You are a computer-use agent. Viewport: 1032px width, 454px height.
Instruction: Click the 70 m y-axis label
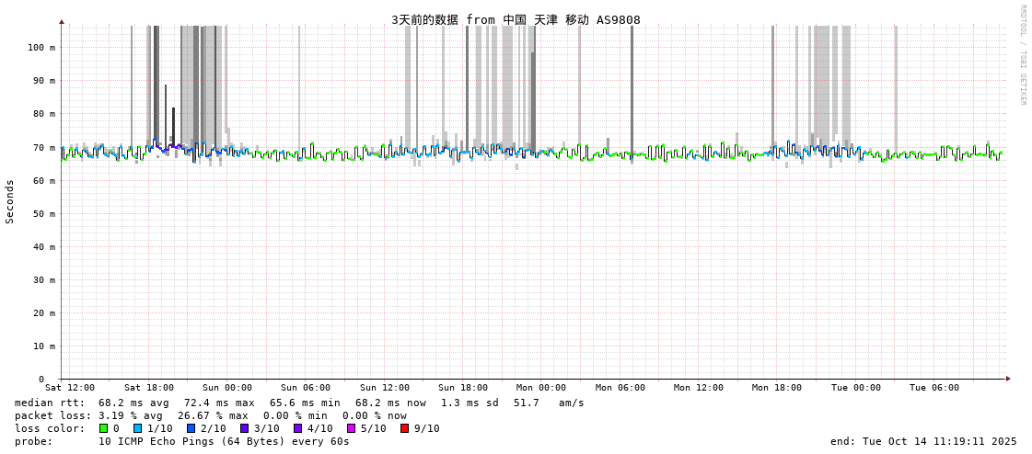pos(44,147)
